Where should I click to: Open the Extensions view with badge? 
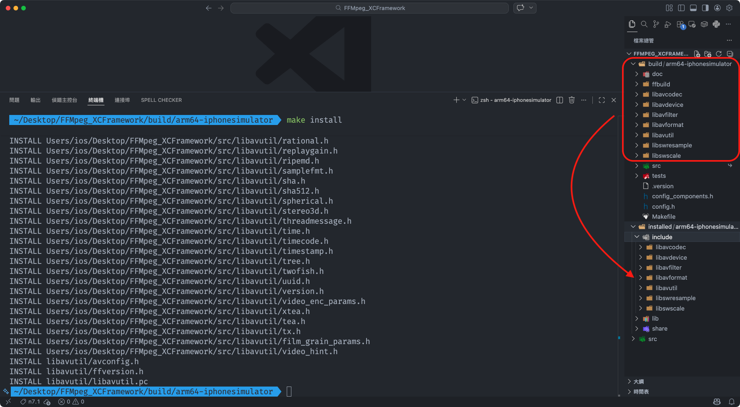click(680, 24)
